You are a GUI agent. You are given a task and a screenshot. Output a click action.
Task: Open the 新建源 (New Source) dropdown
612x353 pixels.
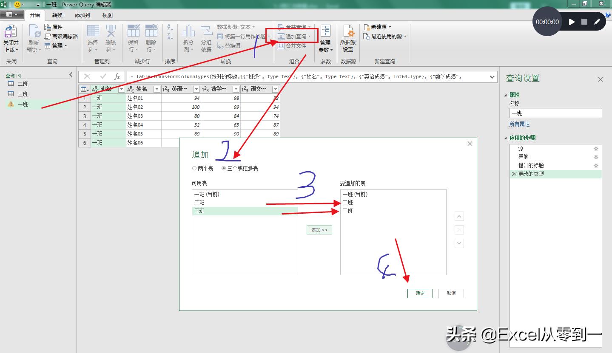378,26
